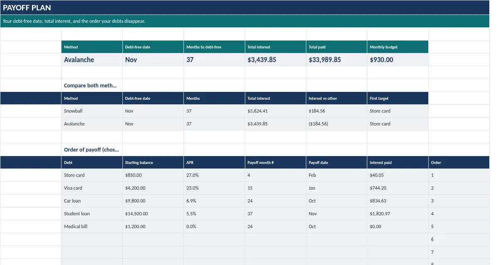Click the Snowball $3,624.41 interest cell
The width and height of the screenshot is (498, 265).
point(275,111)
